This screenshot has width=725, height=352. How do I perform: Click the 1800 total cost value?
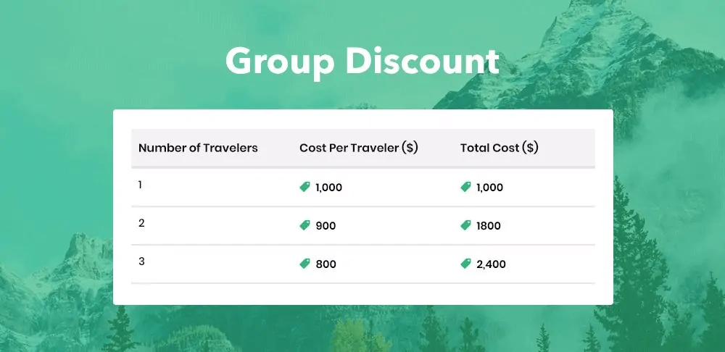[488, 226]
